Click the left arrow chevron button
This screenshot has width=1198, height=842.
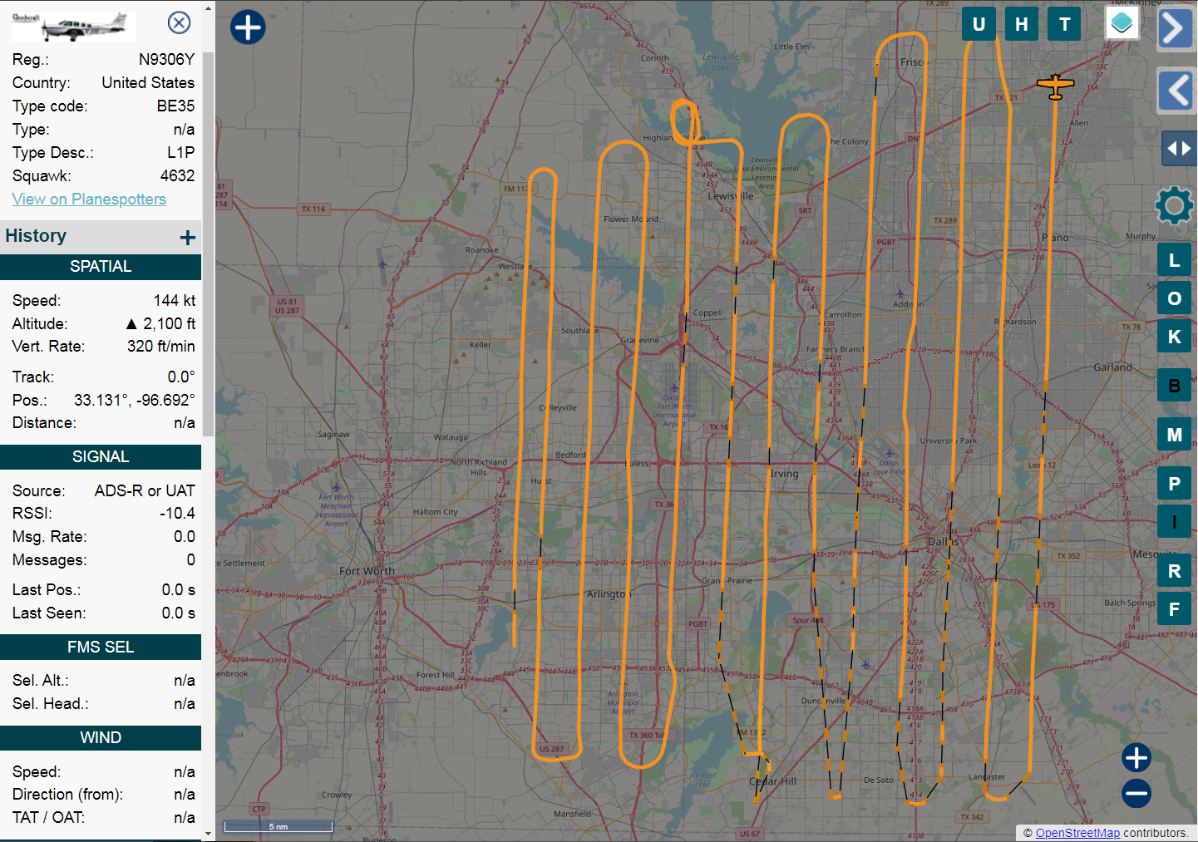coord(1176,90)
